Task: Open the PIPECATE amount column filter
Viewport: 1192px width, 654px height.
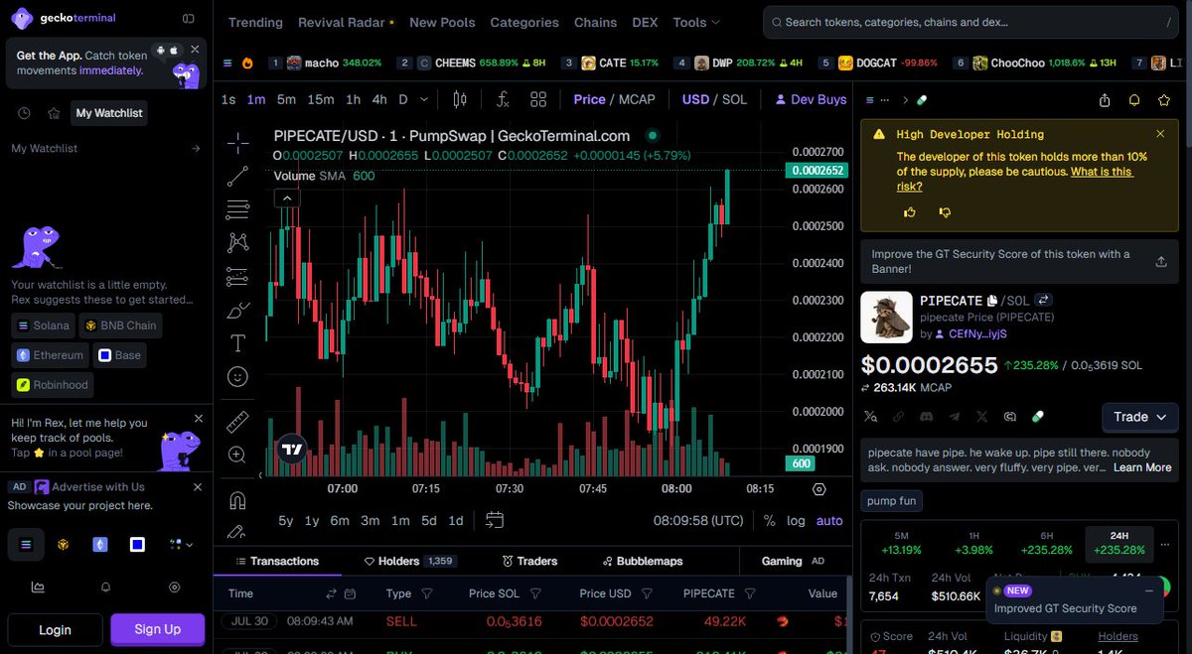Action: pos(751,593)
